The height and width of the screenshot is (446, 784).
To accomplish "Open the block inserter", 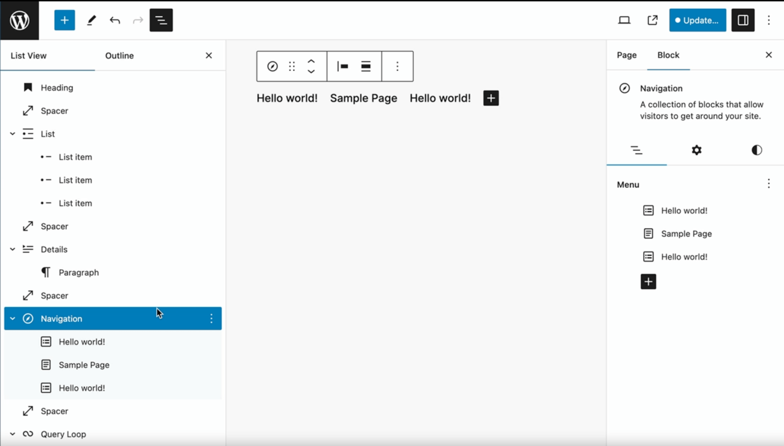I will click(64, 20).
